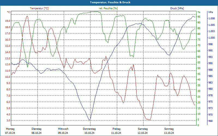Click the '19,0' temperature axis value
The image size is (218, 136).
8,21
